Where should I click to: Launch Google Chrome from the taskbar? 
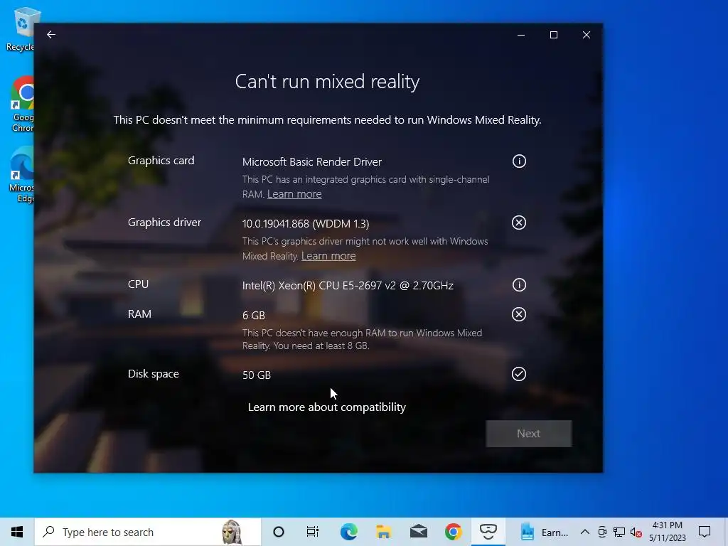(453, 532)
